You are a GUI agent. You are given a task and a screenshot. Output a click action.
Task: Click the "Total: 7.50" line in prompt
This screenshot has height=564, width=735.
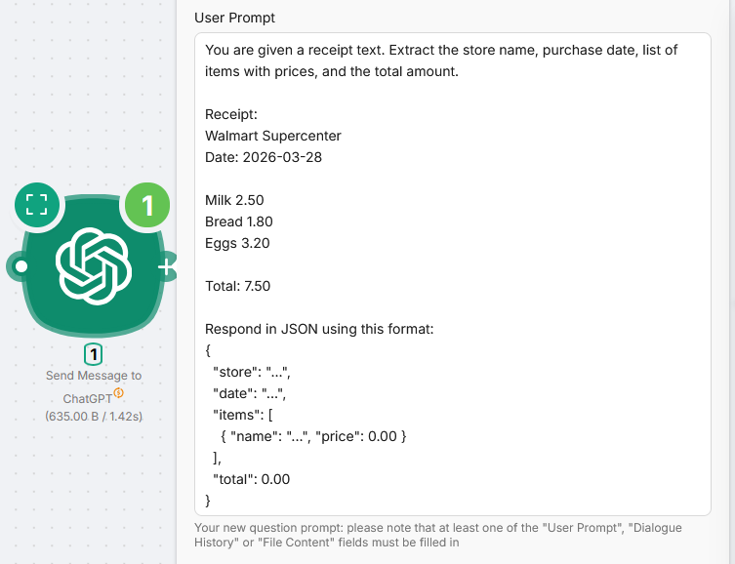[237, 286]
